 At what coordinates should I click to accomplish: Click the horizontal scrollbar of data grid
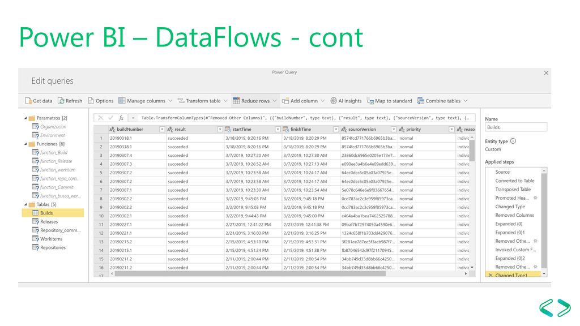click(x=250, y=274)
